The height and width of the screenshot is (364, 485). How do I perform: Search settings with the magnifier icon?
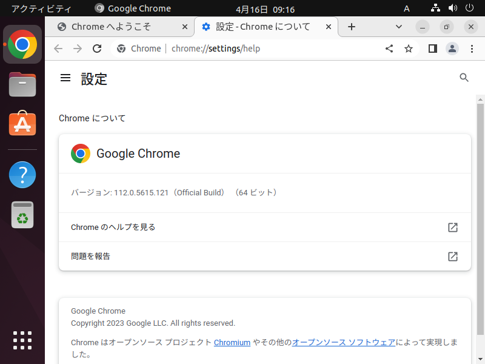[464, 78]
